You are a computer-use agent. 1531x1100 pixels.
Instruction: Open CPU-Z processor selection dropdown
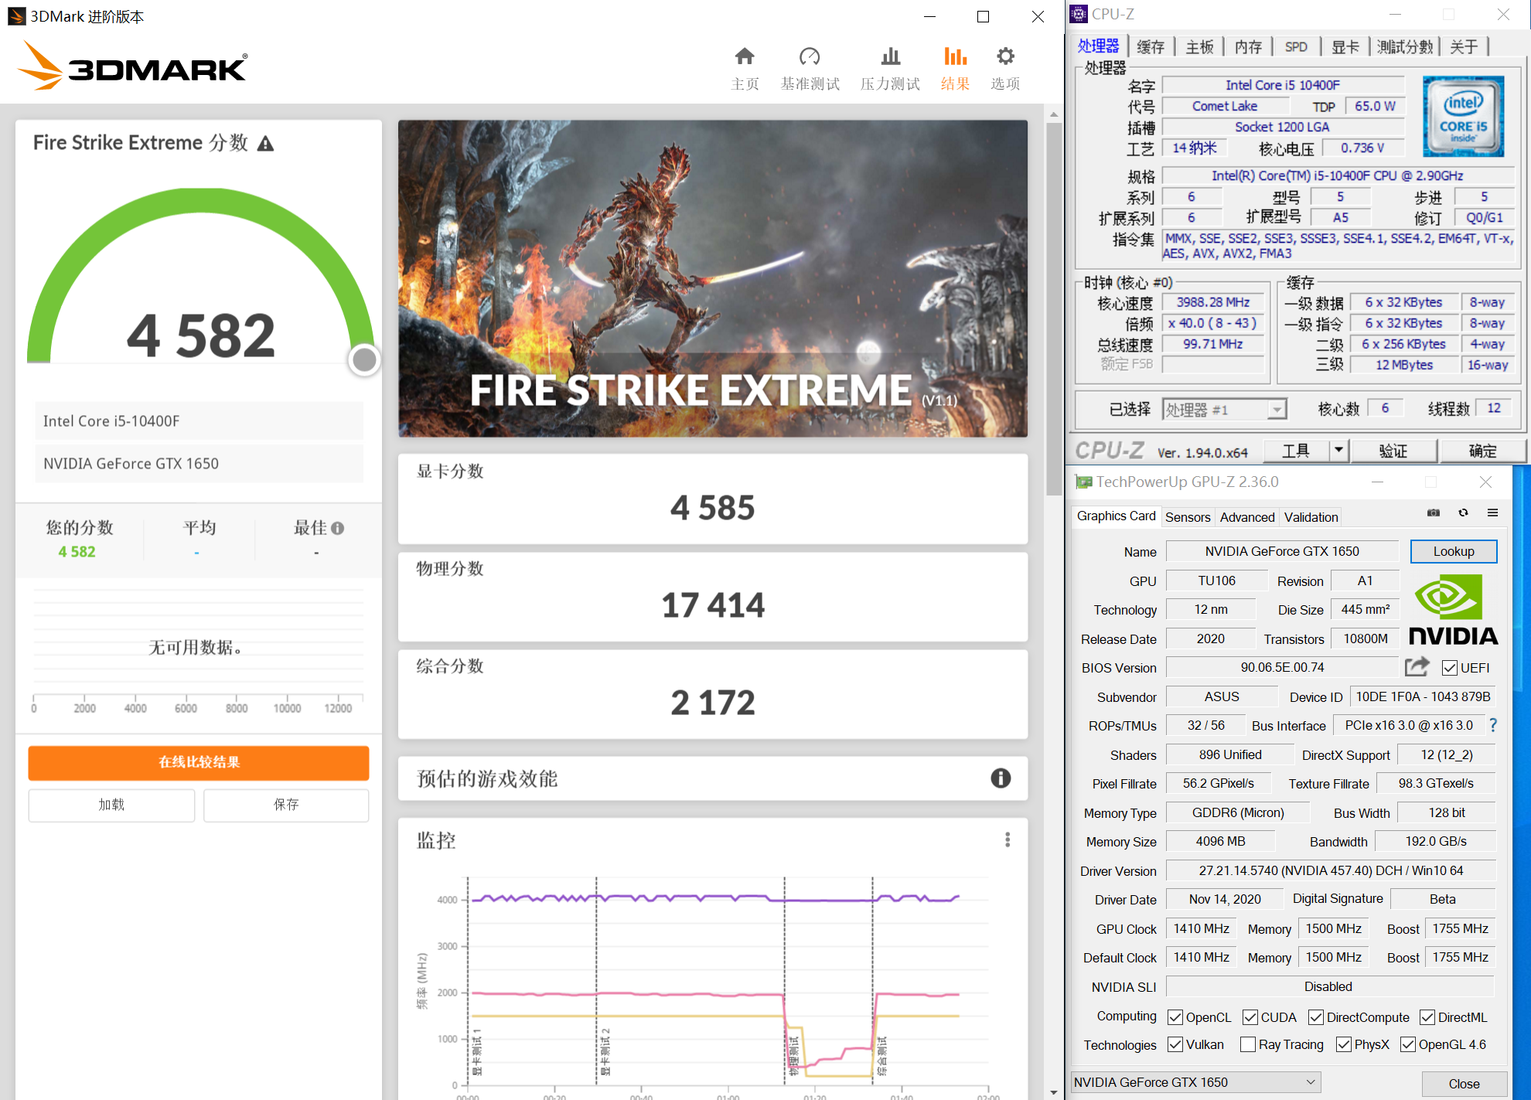point(1225,410)
